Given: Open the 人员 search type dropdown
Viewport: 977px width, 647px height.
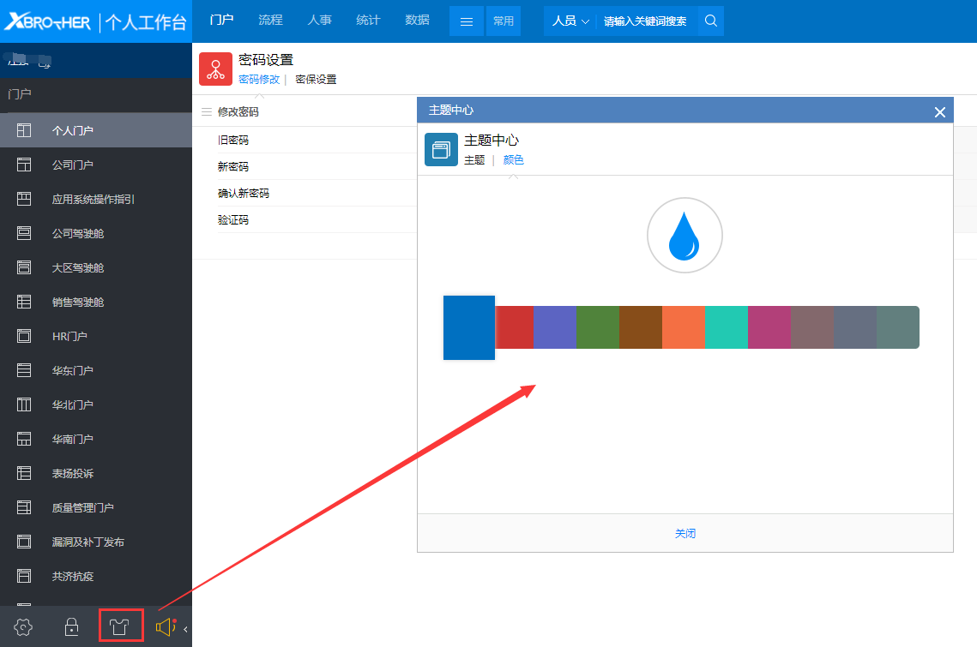Looking at the screenshot, I should click(570, 21).
